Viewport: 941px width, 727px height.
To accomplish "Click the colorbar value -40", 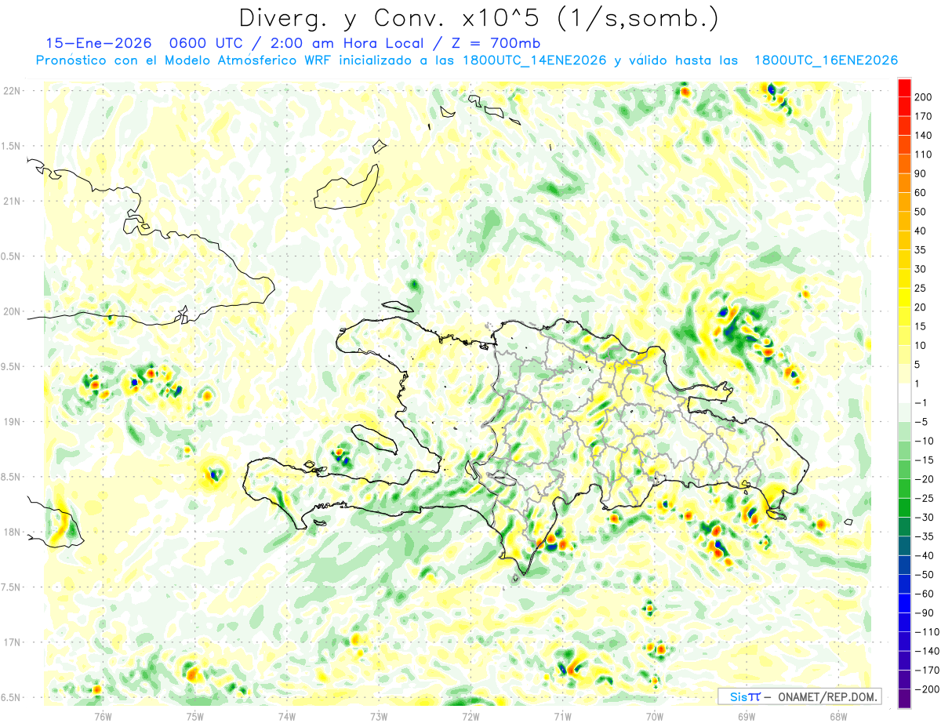I will click(x=924, y=556).
